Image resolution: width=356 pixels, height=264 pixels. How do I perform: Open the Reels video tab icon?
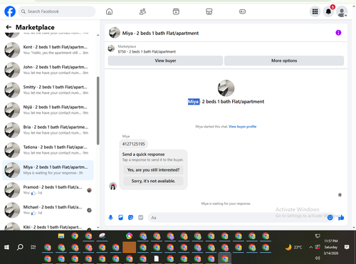[x=176, y=11]
